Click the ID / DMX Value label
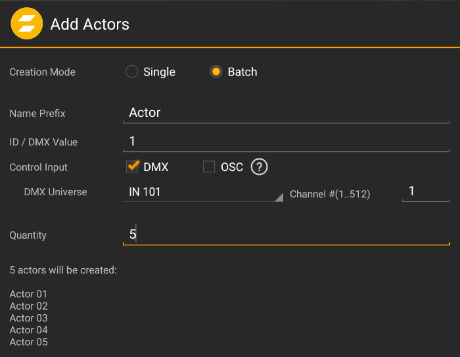 43,142
